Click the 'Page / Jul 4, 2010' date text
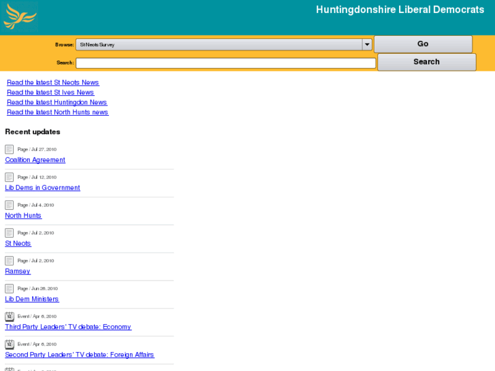This screenshot has height=371, width=495. coord(35,205)
